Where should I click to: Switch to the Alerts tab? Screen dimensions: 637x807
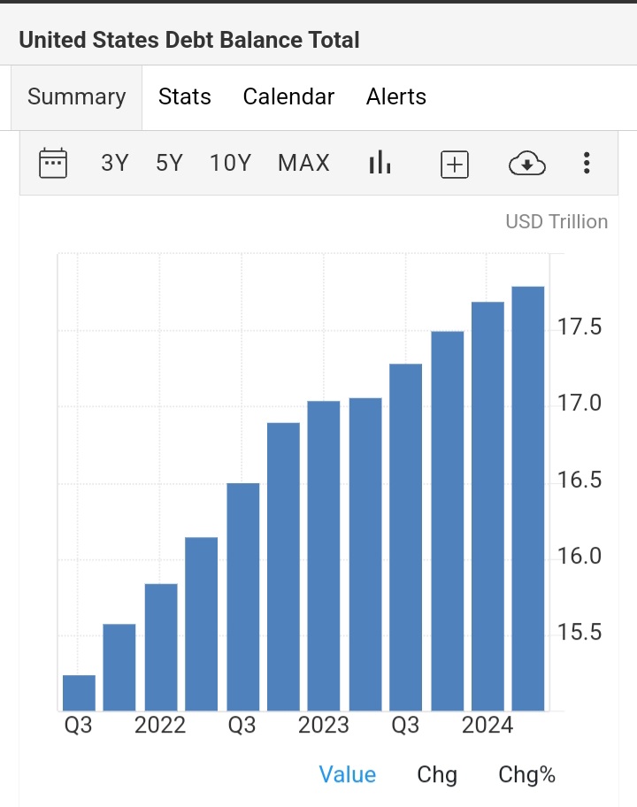coord(396,96)
